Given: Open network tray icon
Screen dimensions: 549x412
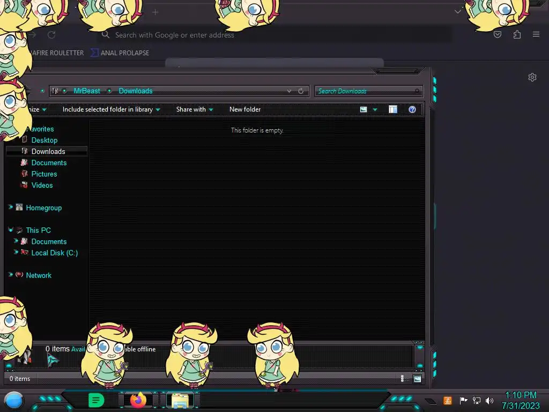Looking at the screenshot, I should tap(477, 400).
